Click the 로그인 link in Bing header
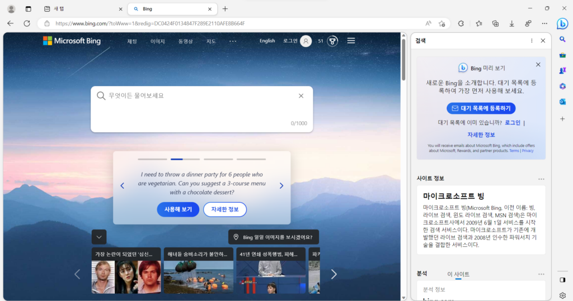 [290, 41]
